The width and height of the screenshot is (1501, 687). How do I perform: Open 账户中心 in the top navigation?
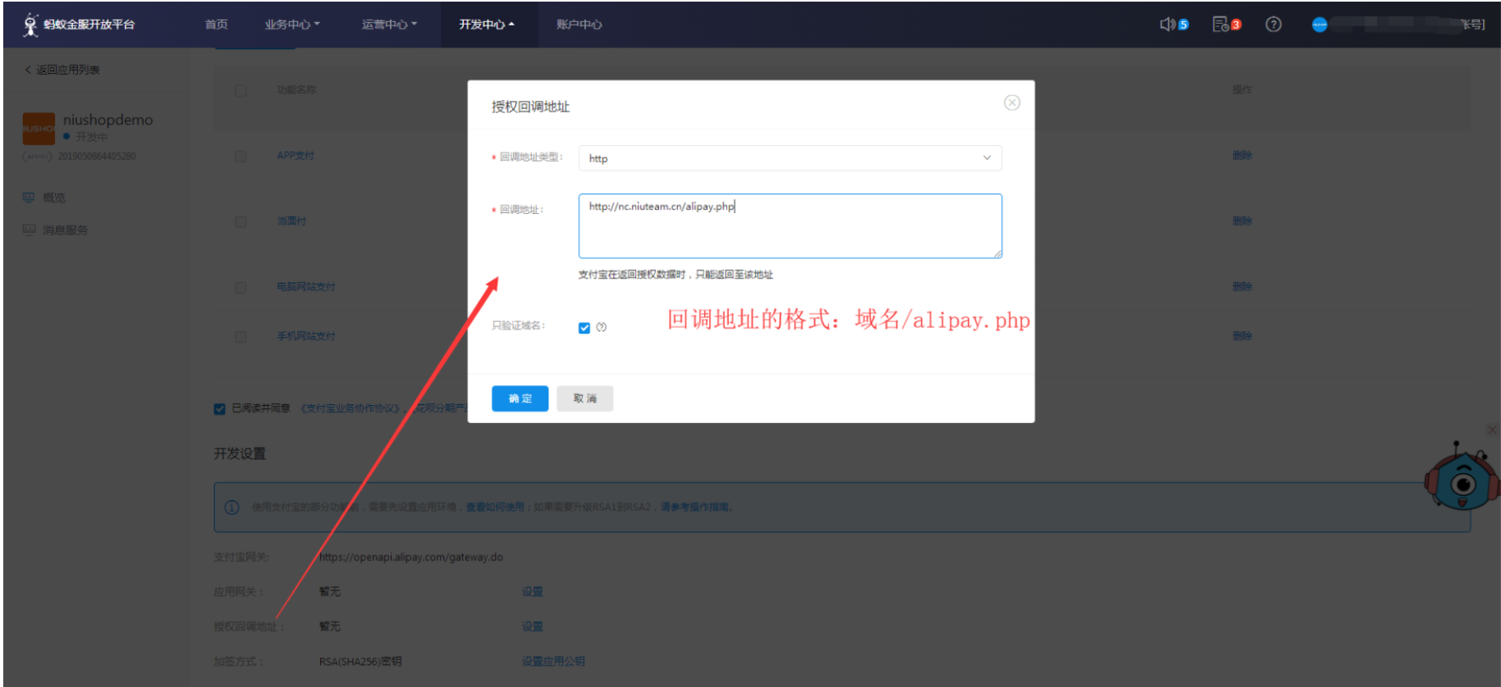pyautogui.click(x=579, y=25)
